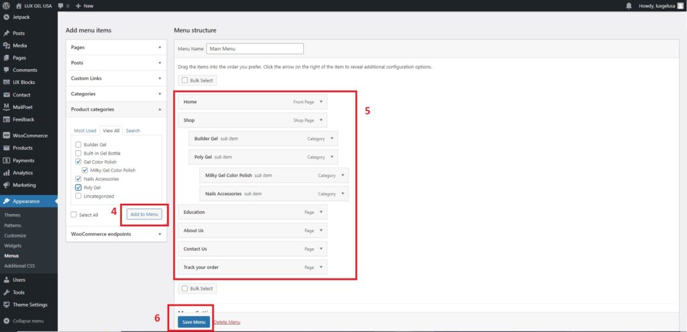Expand the WooCommerce endpoints section
The image size is (687, 332).
[x=116, y=234]
